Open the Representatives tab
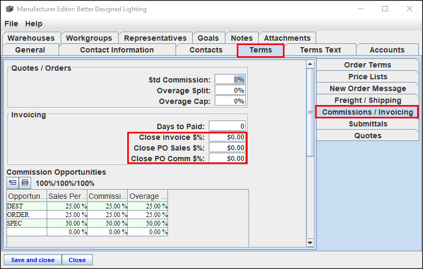The image size is (423, 269). pyautogui.click(x=155, y=38)
